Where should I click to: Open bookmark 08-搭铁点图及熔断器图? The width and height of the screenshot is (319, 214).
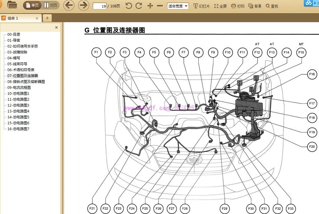tap(26, 81)
